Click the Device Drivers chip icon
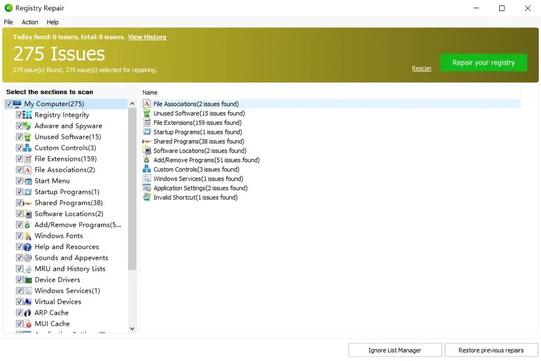541x361 pixels. point(27,280)
